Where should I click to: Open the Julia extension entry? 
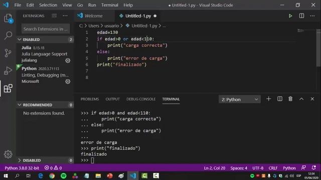[45, 53]
